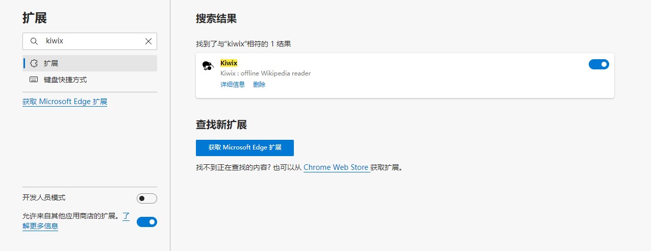The height and width of the screenshot is (251, 651).
Task: Disable the Kiwix extension toggle
Action: 599,64
